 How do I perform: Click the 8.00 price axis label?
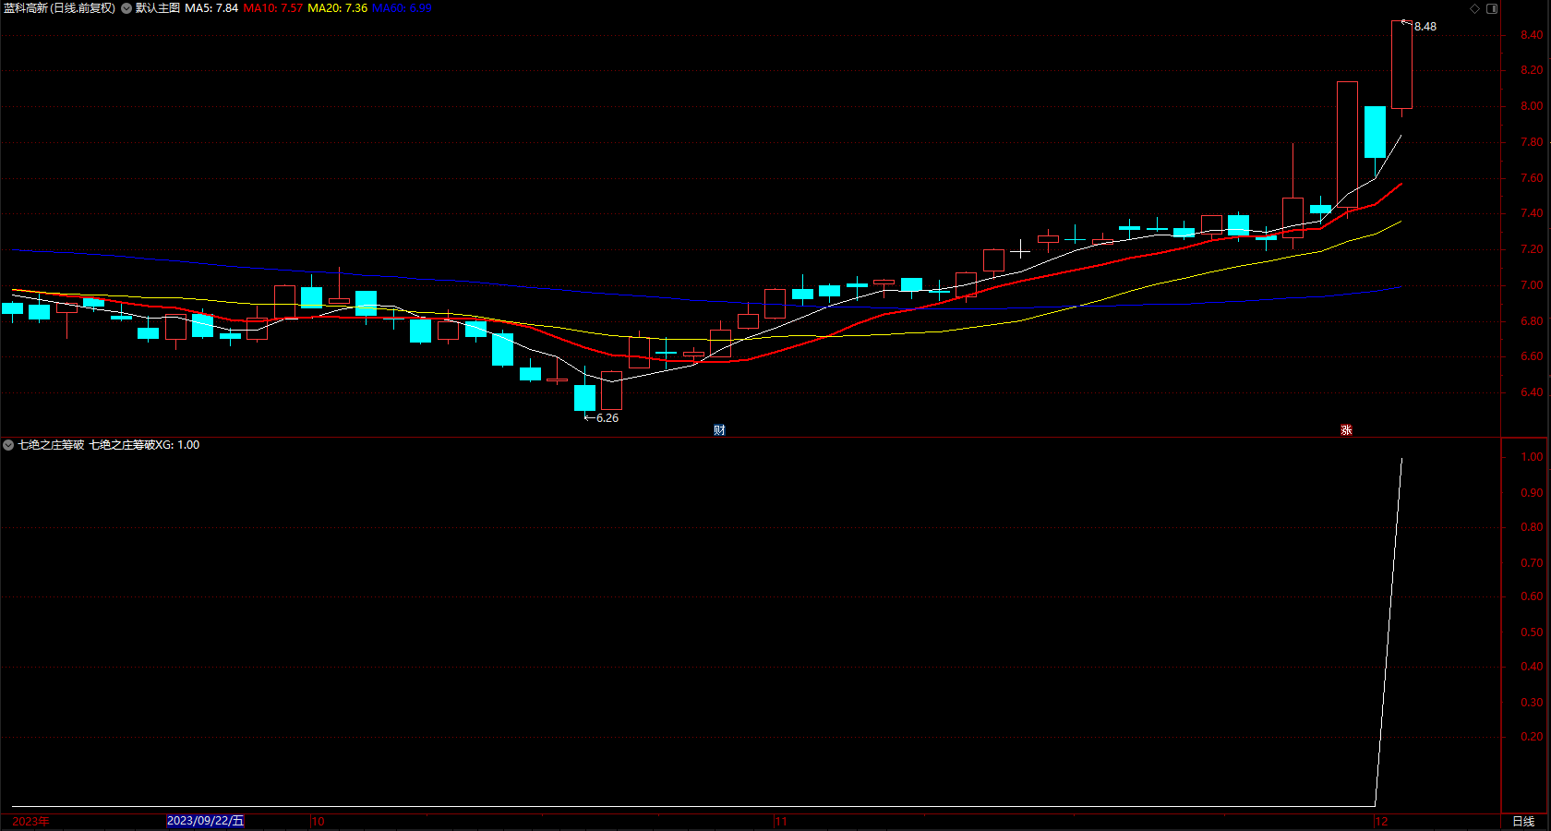coord(1532,106)
